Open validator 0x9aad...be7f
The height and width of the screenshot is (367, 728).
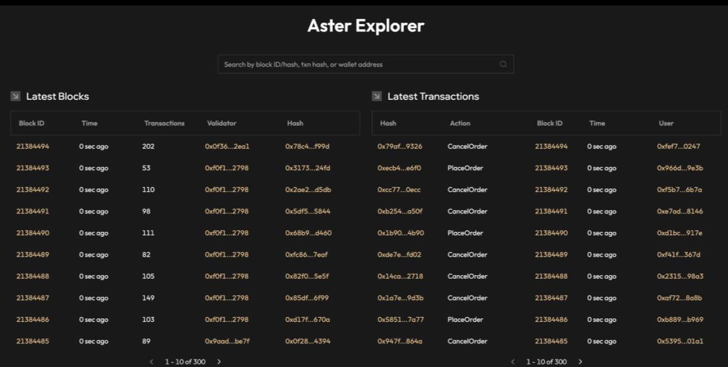point(227,341)
